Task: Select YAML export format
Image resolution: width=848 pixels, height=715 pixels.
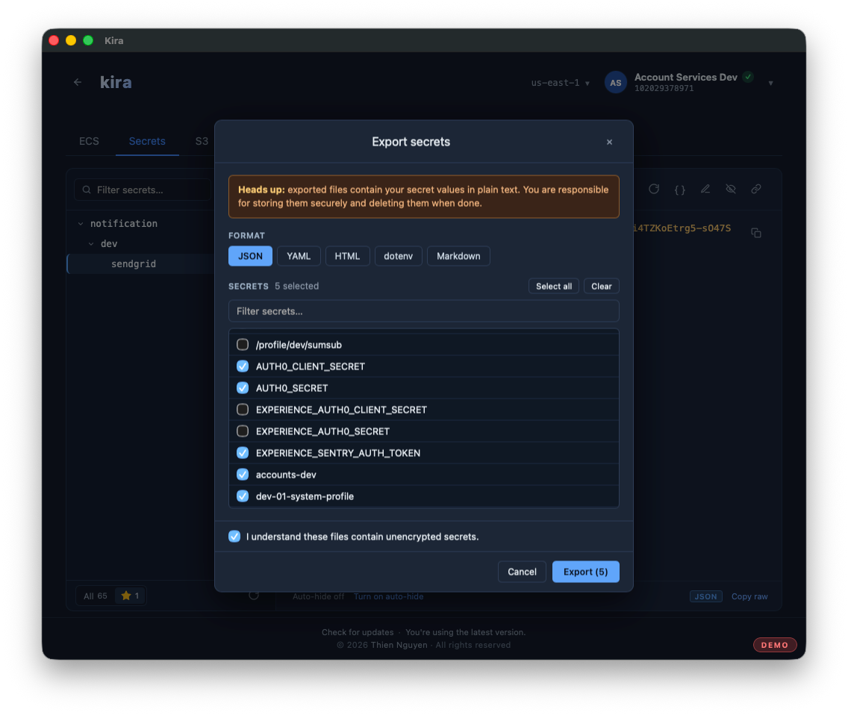Action: point(299,256)
